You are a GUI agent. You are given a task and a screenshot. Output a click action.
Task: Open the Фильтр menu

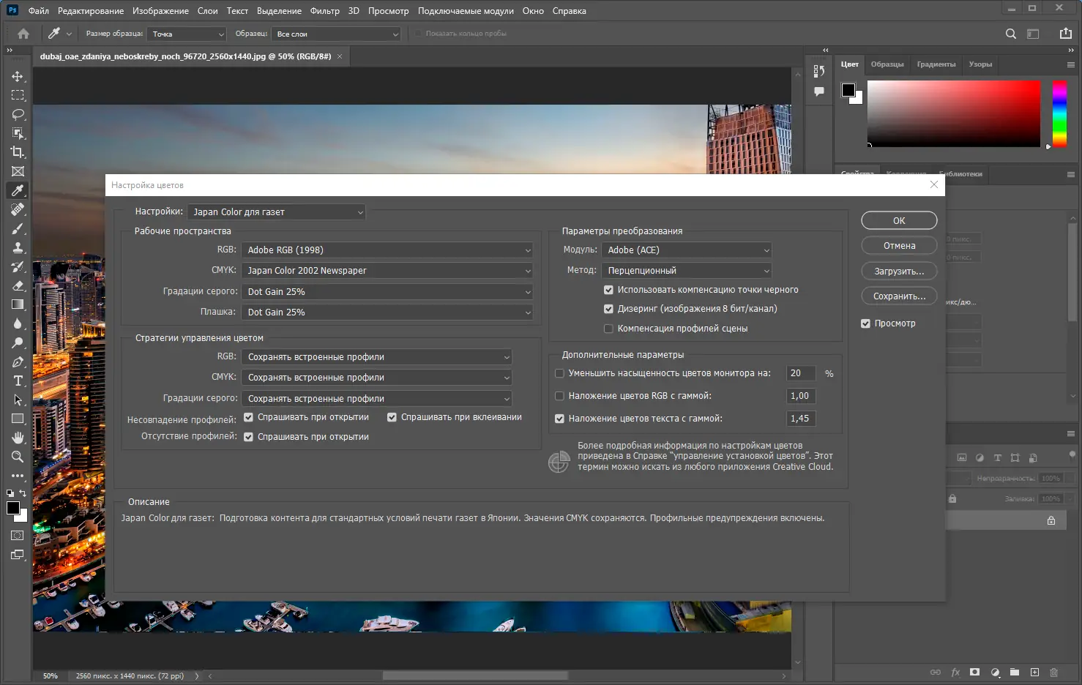[x=324, y=11]
